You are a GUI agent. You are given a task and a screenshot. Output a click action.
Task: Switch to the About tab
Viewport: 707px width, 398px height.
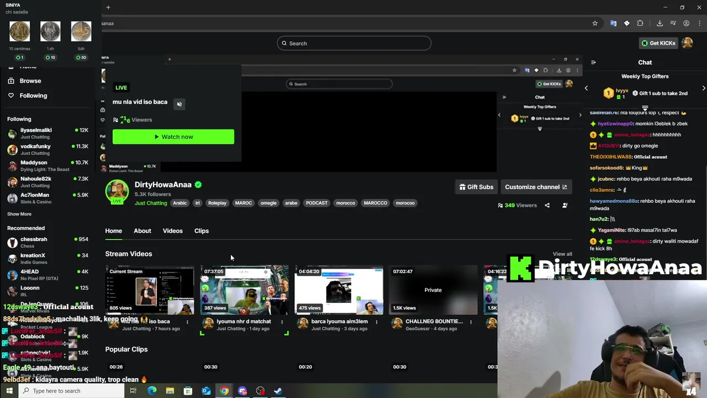click(143, 231)
